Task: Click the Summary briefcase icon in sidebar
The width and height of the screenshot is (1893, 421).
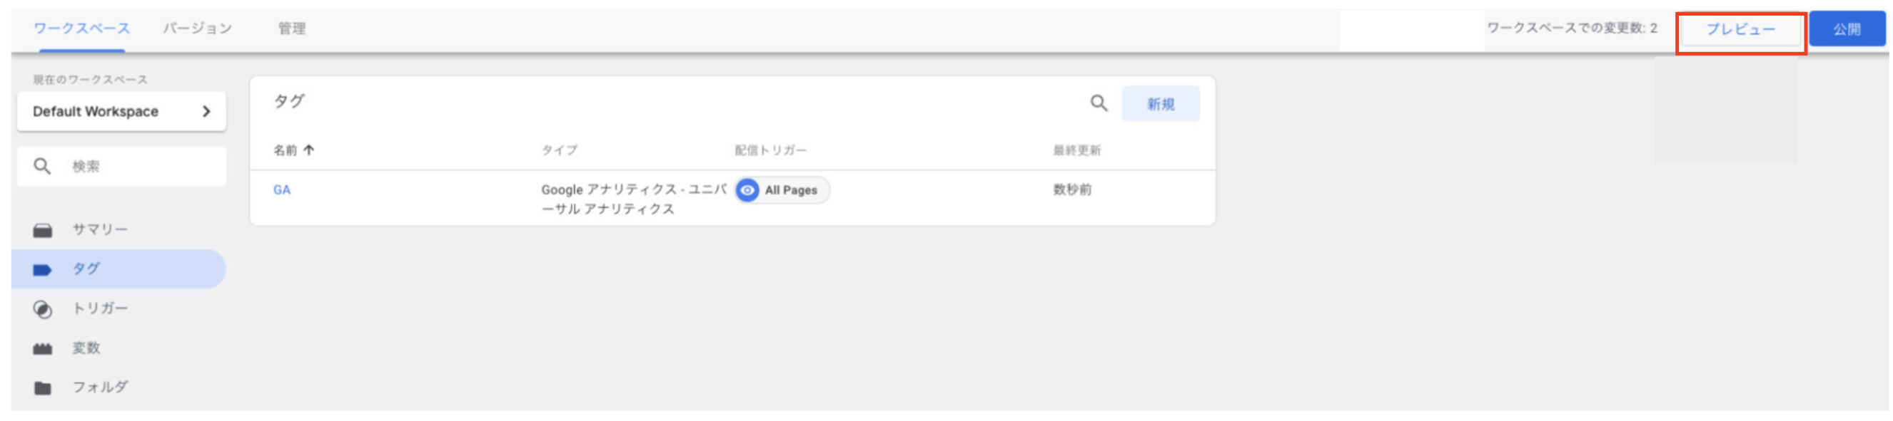Action: pos(43,230)
